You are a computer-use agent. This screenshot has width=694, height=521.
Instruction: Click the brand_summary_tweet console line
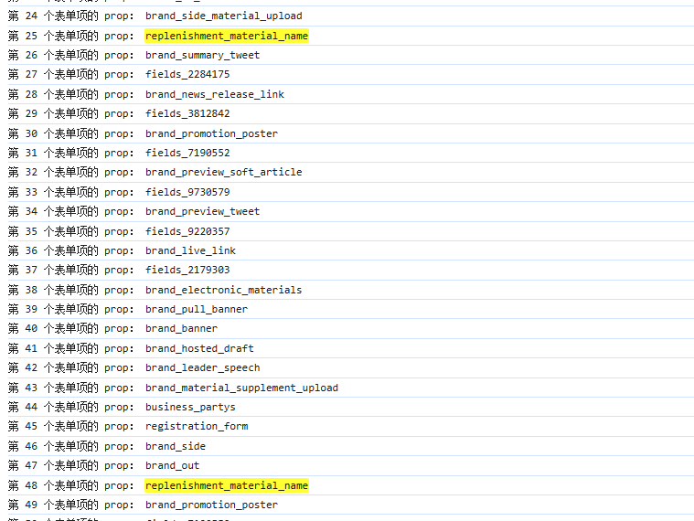202,55
